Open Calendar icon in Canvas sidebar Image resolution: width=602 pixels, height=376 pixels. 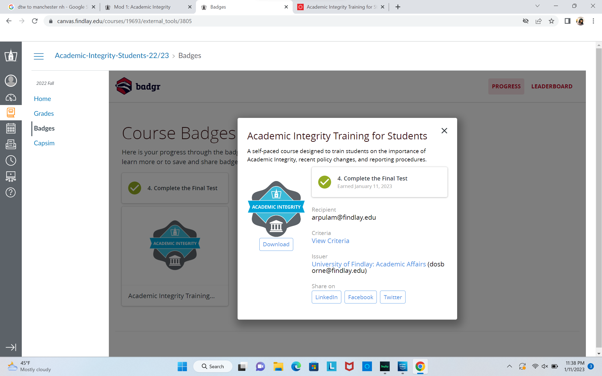coord(11,128)
